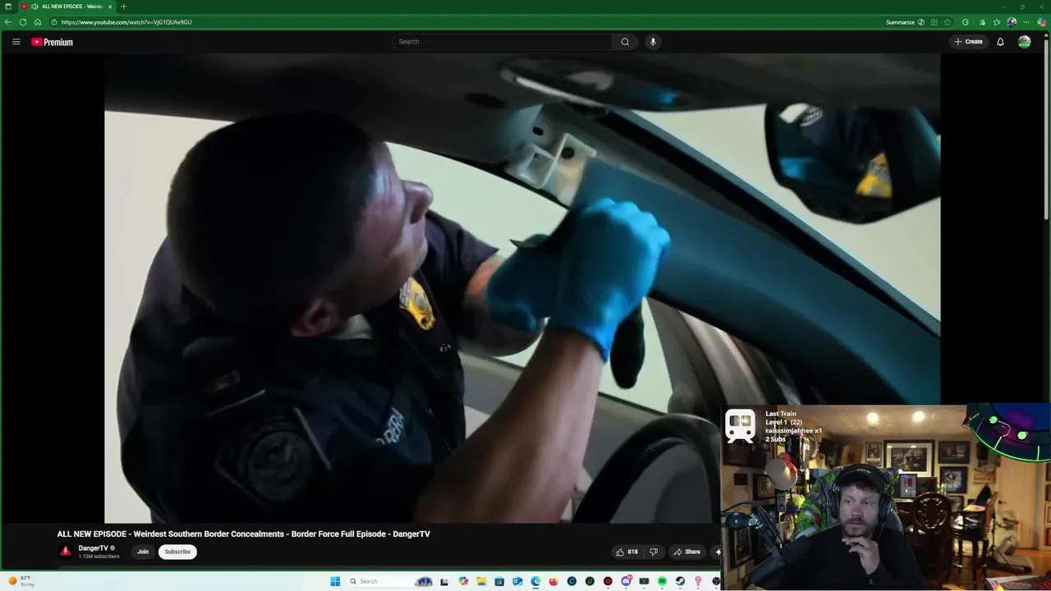The image size is (1051, 591).
Task: Dislike the video using thumbs-down
Action: (x=654, y=552)
